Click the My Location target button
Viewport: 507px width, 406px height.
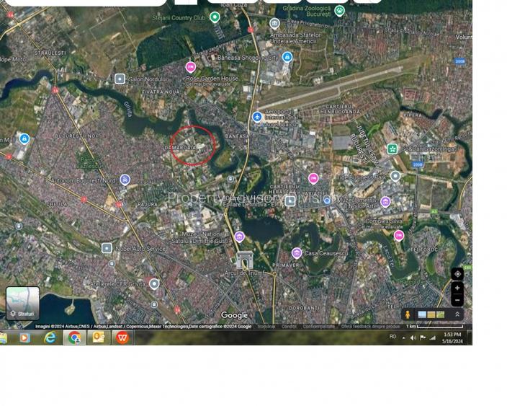tap(457, 274)
